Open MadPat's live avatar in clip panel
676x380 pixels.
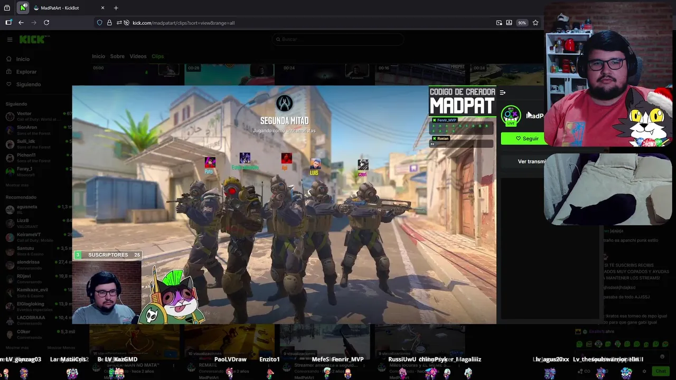click(511, 116)
